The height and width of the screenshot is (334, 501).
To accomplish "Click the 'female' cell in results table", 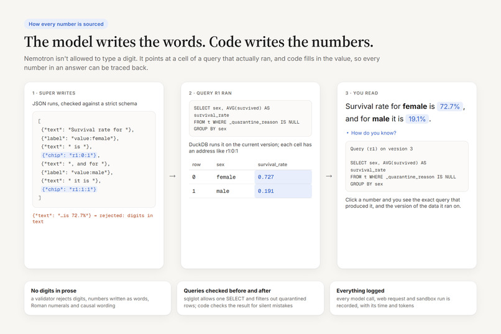I will coord(226,177).
